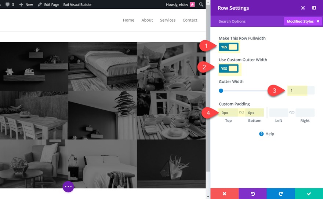Open the About navigation menu item

[147, 20]
